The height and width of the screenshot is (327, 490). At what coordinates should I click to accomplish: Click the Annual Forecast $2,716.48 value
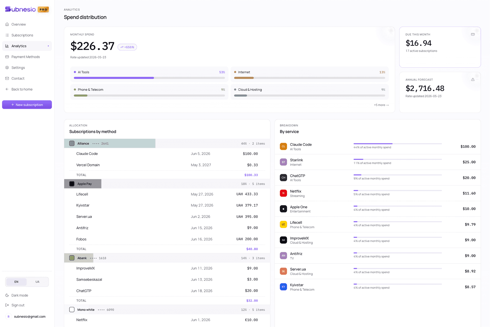pyautogui.click(x=425, y=88)
